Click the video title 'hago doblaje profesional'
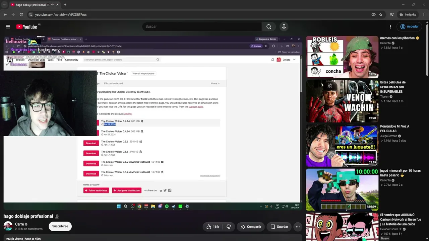This screenshot has width=429, height=241. 28,216
